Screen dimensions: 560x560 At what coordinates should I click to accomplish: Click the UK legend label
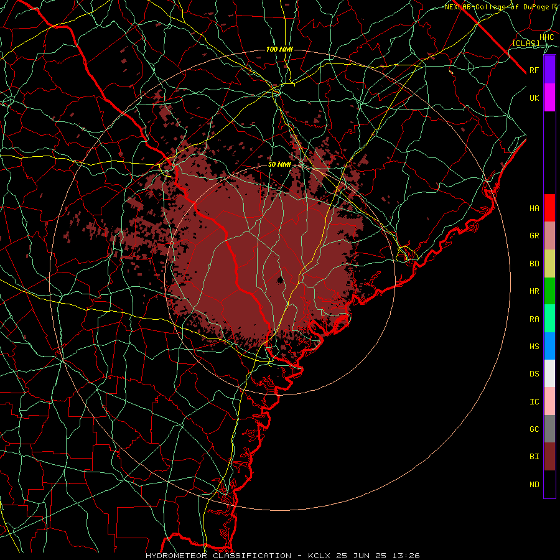(x=534, y=98)
